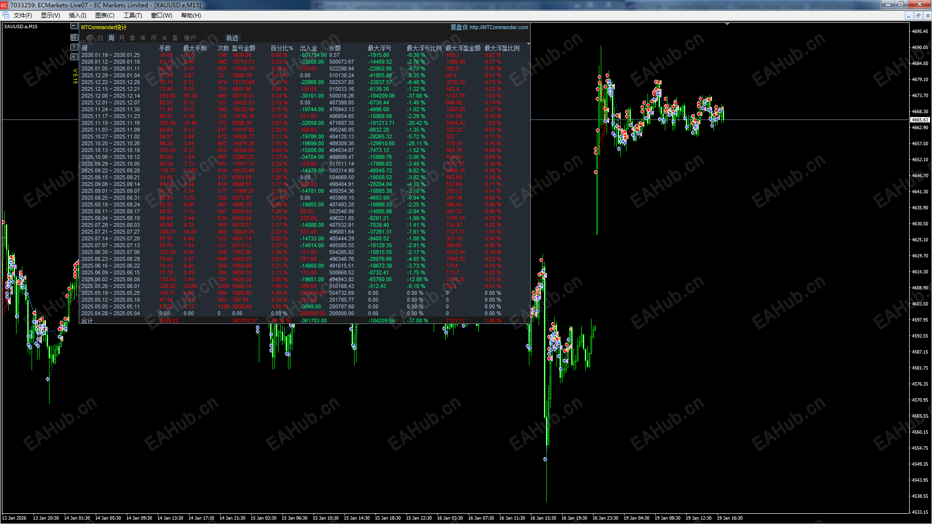
Task: Switch to the 账户 account tab
Action: (x=190, y=38)
